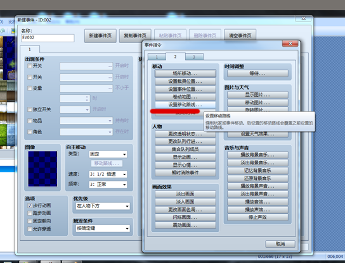Screen dimensions: 345x263
Task: Switch to tab 1 of 事件指令 dialog
Action: tap(157, 57)
